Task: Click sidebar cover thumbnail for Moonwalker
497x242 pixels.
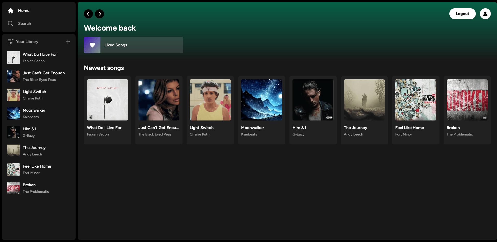Action: click(x=13, y=113)
